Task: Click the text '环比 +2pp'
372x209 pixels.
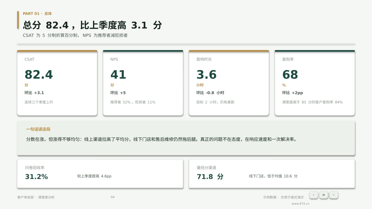Action: pyautogui.click(x=292, y=93)
